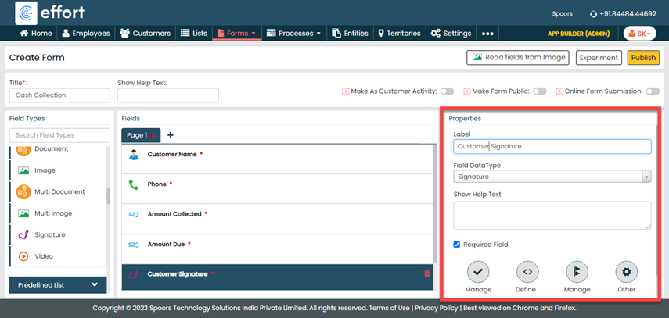Toggle Make As Customer Activity switch

pos(447,91)
